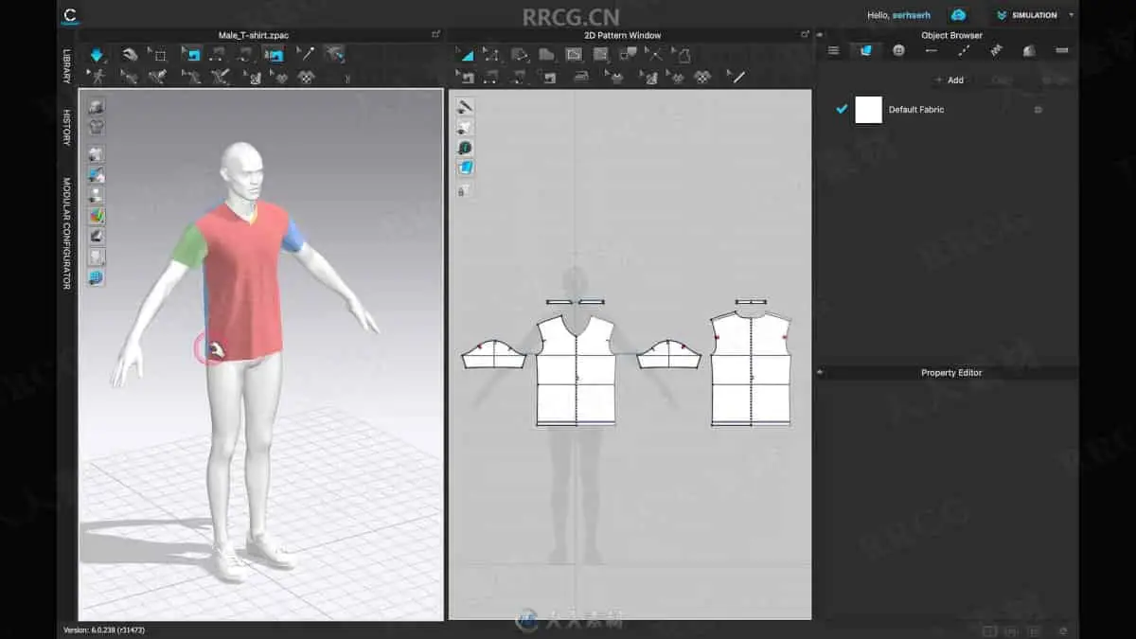Select the last checkered garment icon in the 3D second row
This screenshot has width=1136, height=639.
305,77
